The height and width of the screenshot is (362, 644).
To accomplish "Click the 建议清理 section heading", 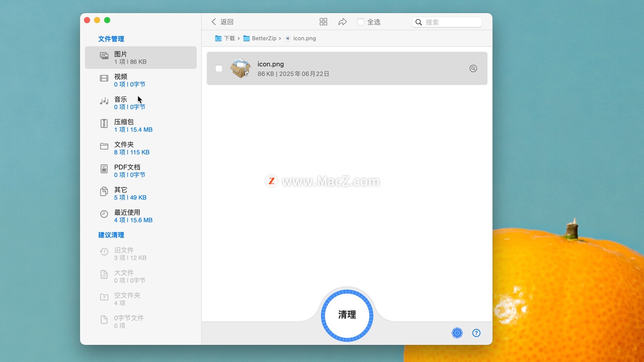I will click(x=111, y=235).
